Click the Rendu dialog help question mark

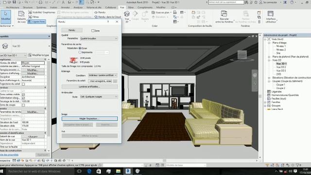(x=108, y=21)
